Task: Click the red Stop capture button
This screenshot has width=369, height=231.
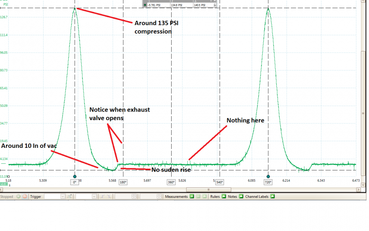Action: pyautogui.click(x=25, y=196)
